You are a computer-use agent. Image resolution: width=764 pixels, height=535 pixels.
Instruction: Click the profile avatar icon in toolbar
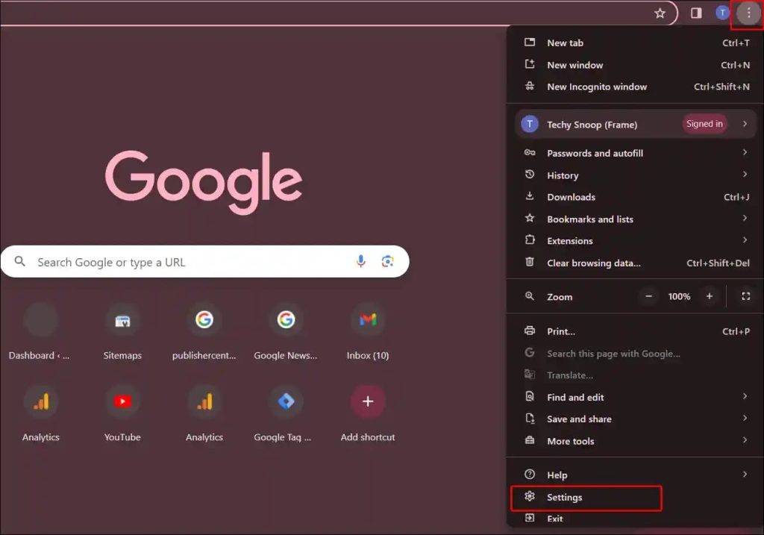(x=722, y=13)
